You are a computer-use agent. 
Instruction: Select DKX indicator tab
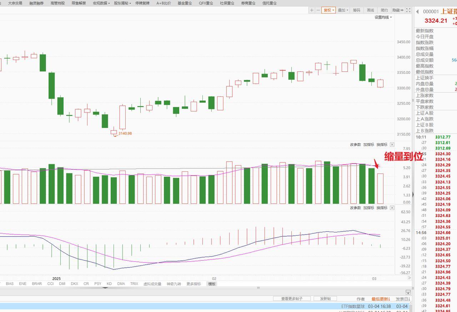[x=74, y=284]
